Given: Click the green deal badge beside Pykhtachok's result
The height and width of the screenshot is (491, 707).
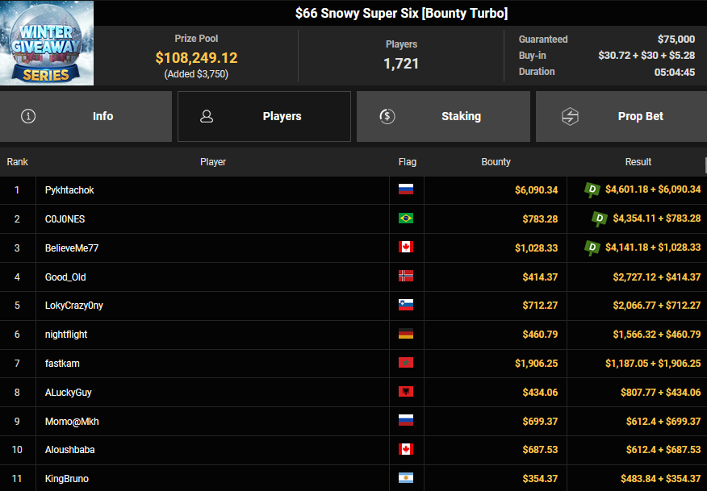Looking at the screenshot, I should tap(592, 189).
